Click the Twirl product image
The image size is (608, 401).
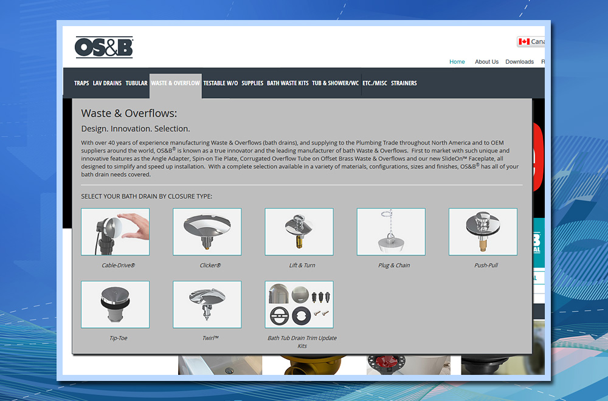207,304
